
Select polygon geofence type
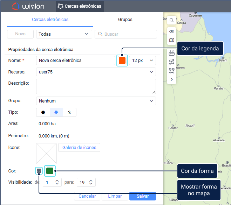click(56, 112)
